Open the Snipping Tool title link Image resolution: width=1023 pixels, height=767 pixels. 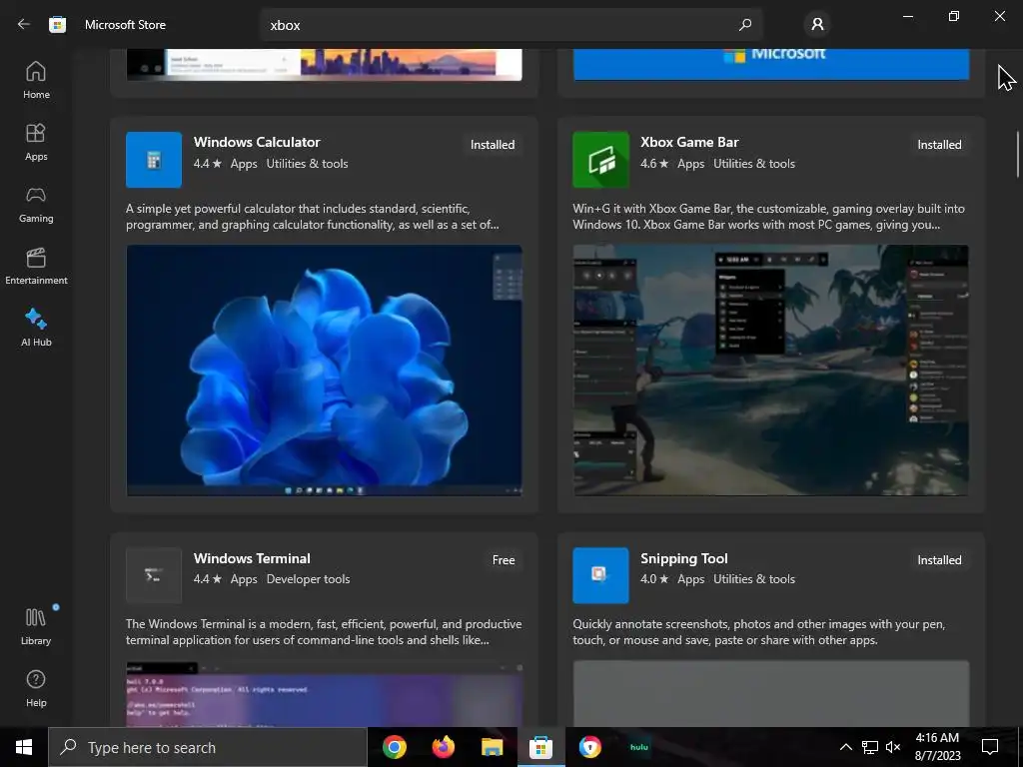tap(683, 558)
